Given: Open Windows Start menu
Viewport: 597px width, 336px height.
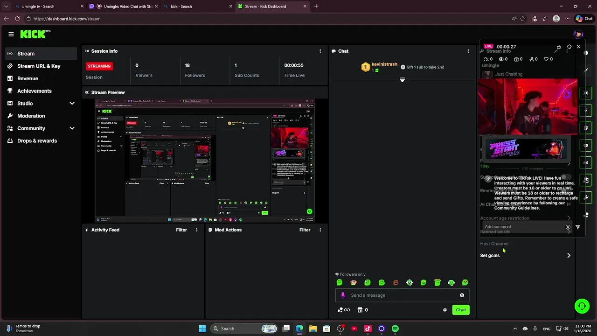Looking at the screenshot, I should pyautogui.click(x=202, y=329).
